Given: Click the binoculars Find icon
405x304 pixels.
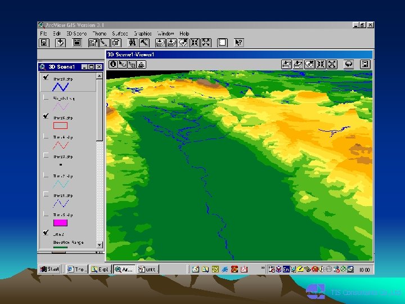Looking at the screenshot, I should point(133,43).
